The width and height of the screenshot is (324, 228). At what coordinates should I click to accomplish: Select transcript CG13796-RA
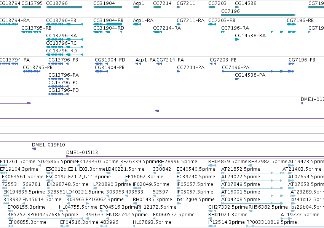point(64,39)
